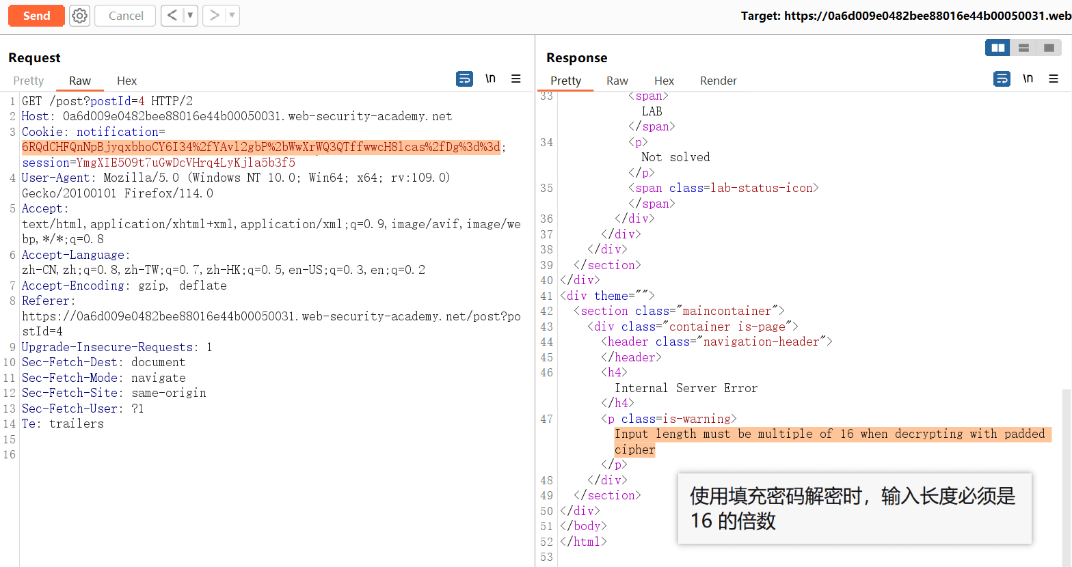Select combined tabbed layout icon
Viewport: 1072px width, 567px height.
[1049, 48]
